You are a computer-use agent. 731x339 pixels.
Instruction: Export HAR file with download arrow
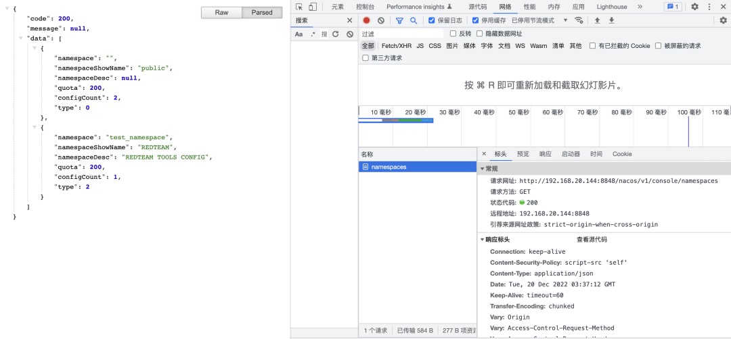611,20
